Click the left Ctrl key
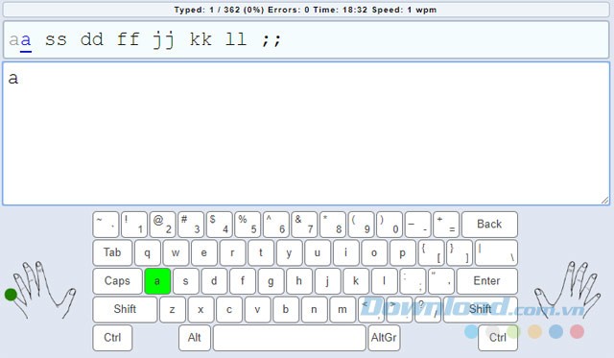The width and height of the screenshot is (614, 358). click(112, 338)
